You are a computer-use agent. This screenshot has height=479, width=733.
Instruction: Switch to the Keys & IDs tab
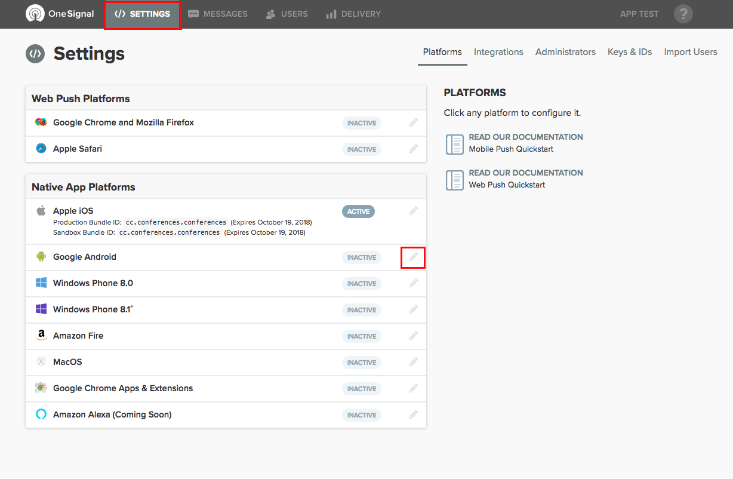[x=630, y=52]
